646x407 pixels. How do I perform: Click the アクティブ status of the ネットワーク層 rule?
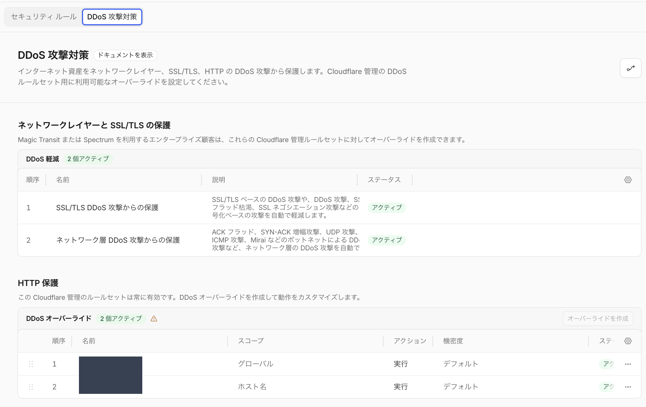pos(387,240)
